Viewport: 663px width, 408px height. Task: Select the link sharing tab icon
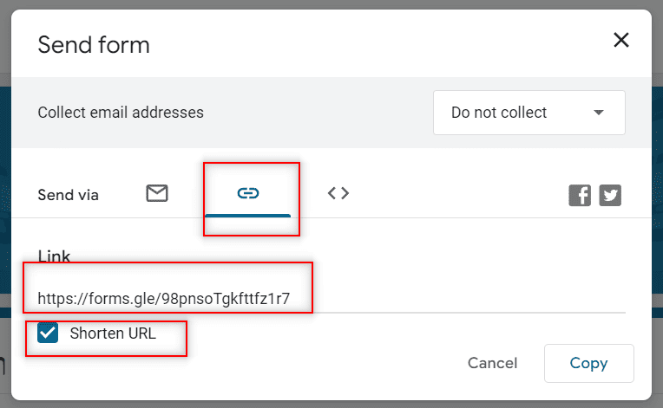(248, 193)
